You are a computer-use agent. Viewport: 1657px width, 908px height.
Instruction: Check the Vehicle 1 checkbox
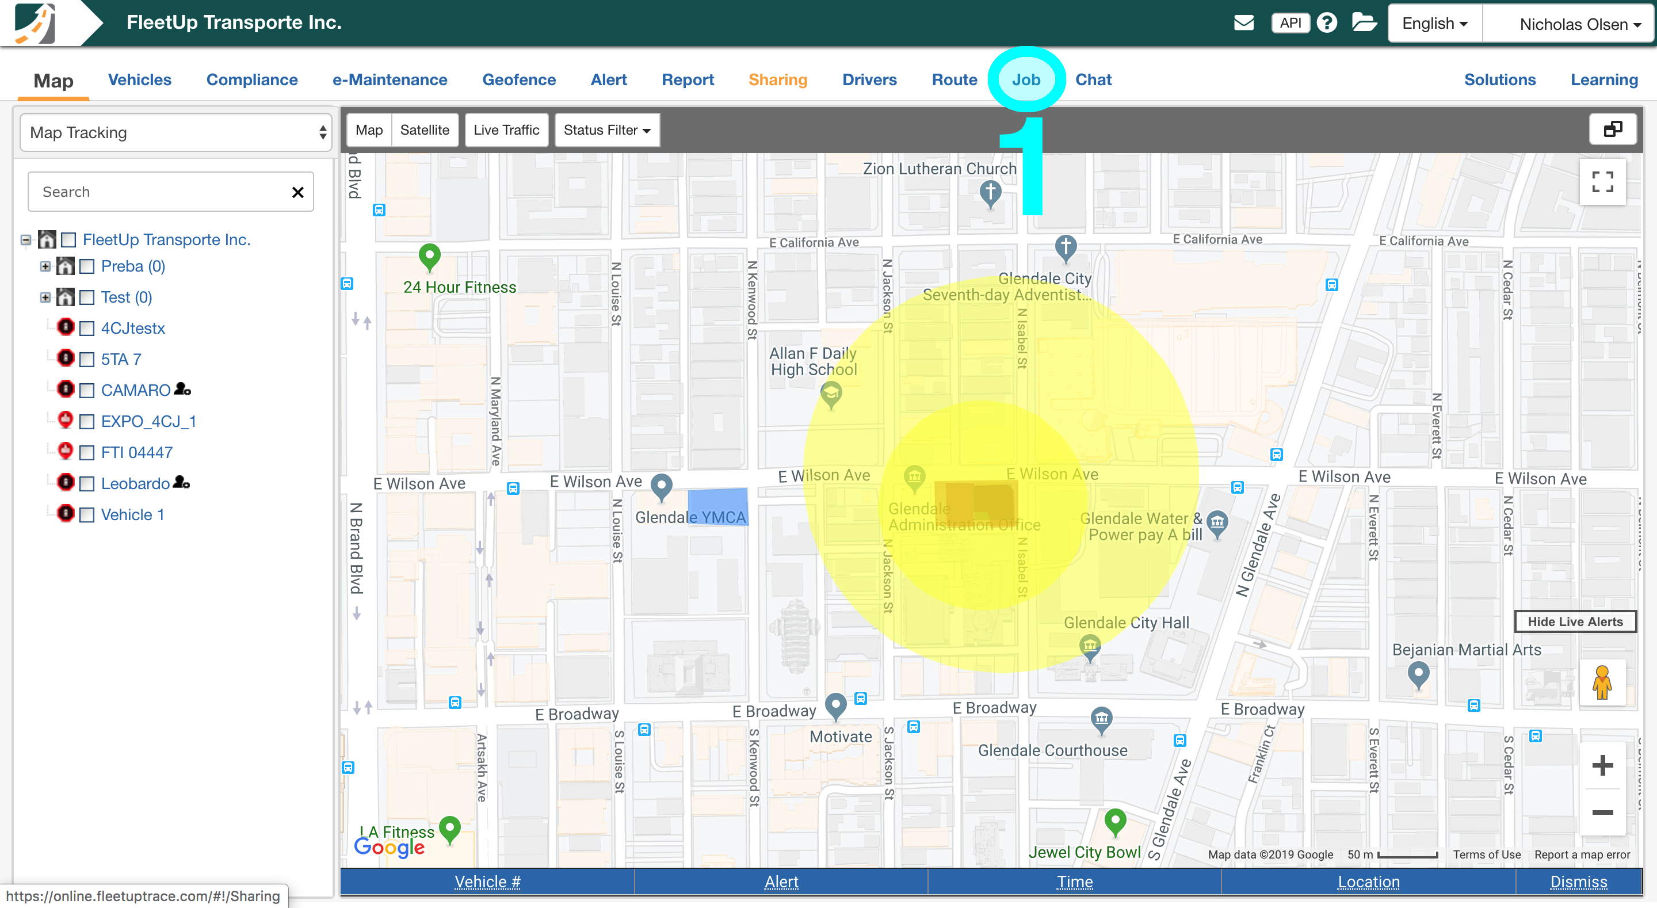(x=87, y=515)
